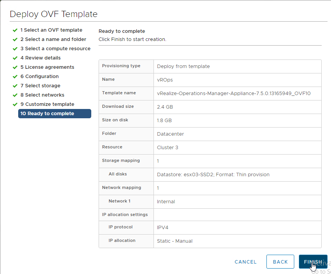Viewport: 331px width, 274px height.
Task: Click the name value 'vROps'
Action: [165, 80]
